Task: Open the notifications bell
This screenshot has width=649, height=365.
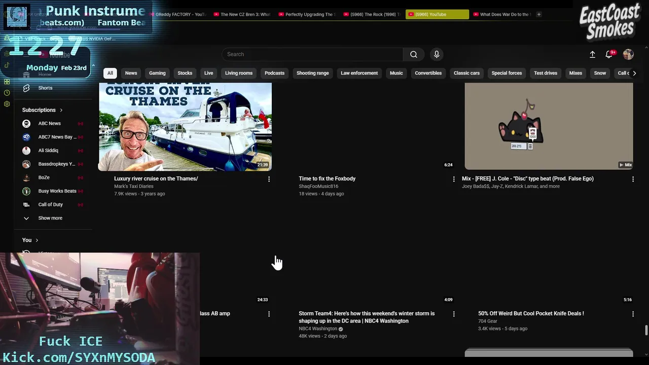Action: (x=609, y=54)
